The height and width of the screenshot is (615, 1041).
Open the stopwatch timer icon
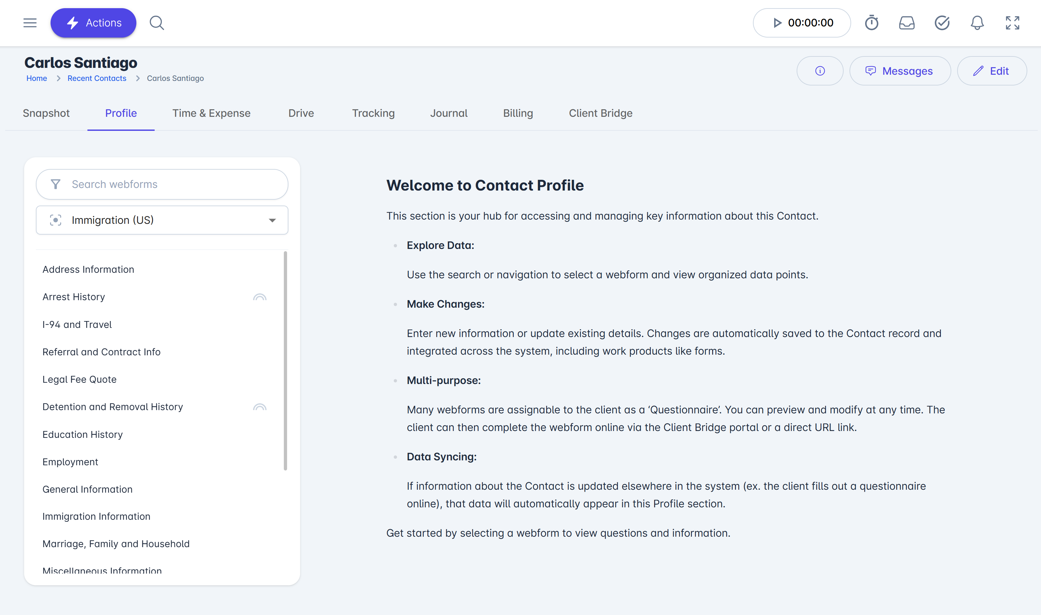[x=872, y=23]
